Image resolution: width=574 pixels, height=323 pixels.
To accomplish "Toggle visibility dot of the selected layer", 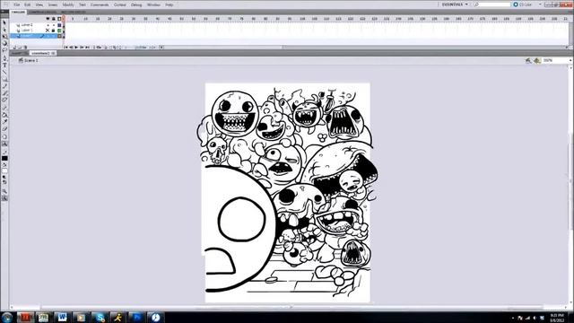I will click(x=48, y=36).
